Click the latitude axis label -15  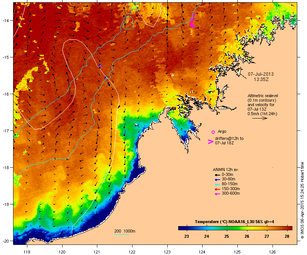tap(6, 57)
